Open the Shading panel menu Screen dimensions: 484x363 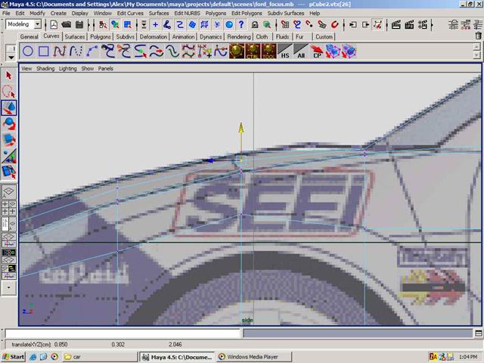coord(45,68)
